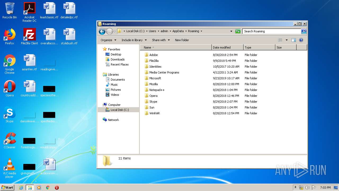Sort by the Date modified column header
339x191 pixels.
(228, 47)
